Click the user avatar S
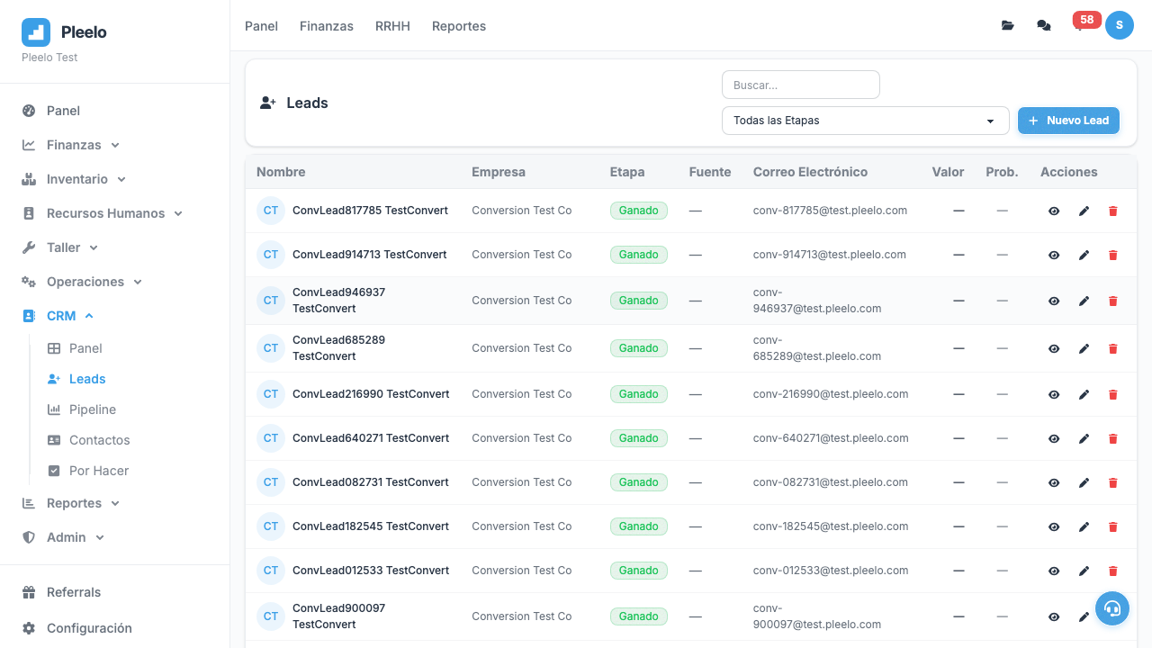 (1119, 25)
